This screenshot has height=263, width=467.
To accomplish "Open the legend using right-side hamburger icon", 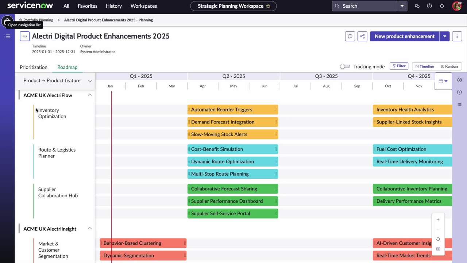I will click(x=459, y=104).
